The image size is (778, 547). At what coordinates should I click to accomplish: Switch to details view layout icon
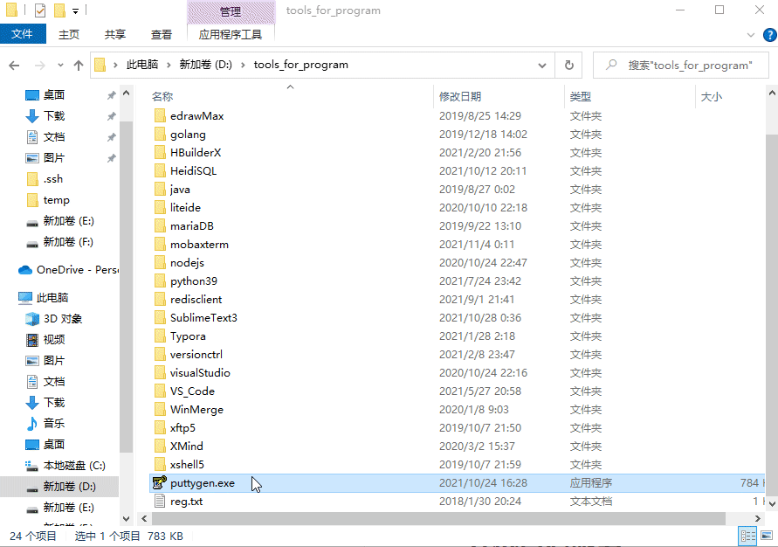click(747, 536)
